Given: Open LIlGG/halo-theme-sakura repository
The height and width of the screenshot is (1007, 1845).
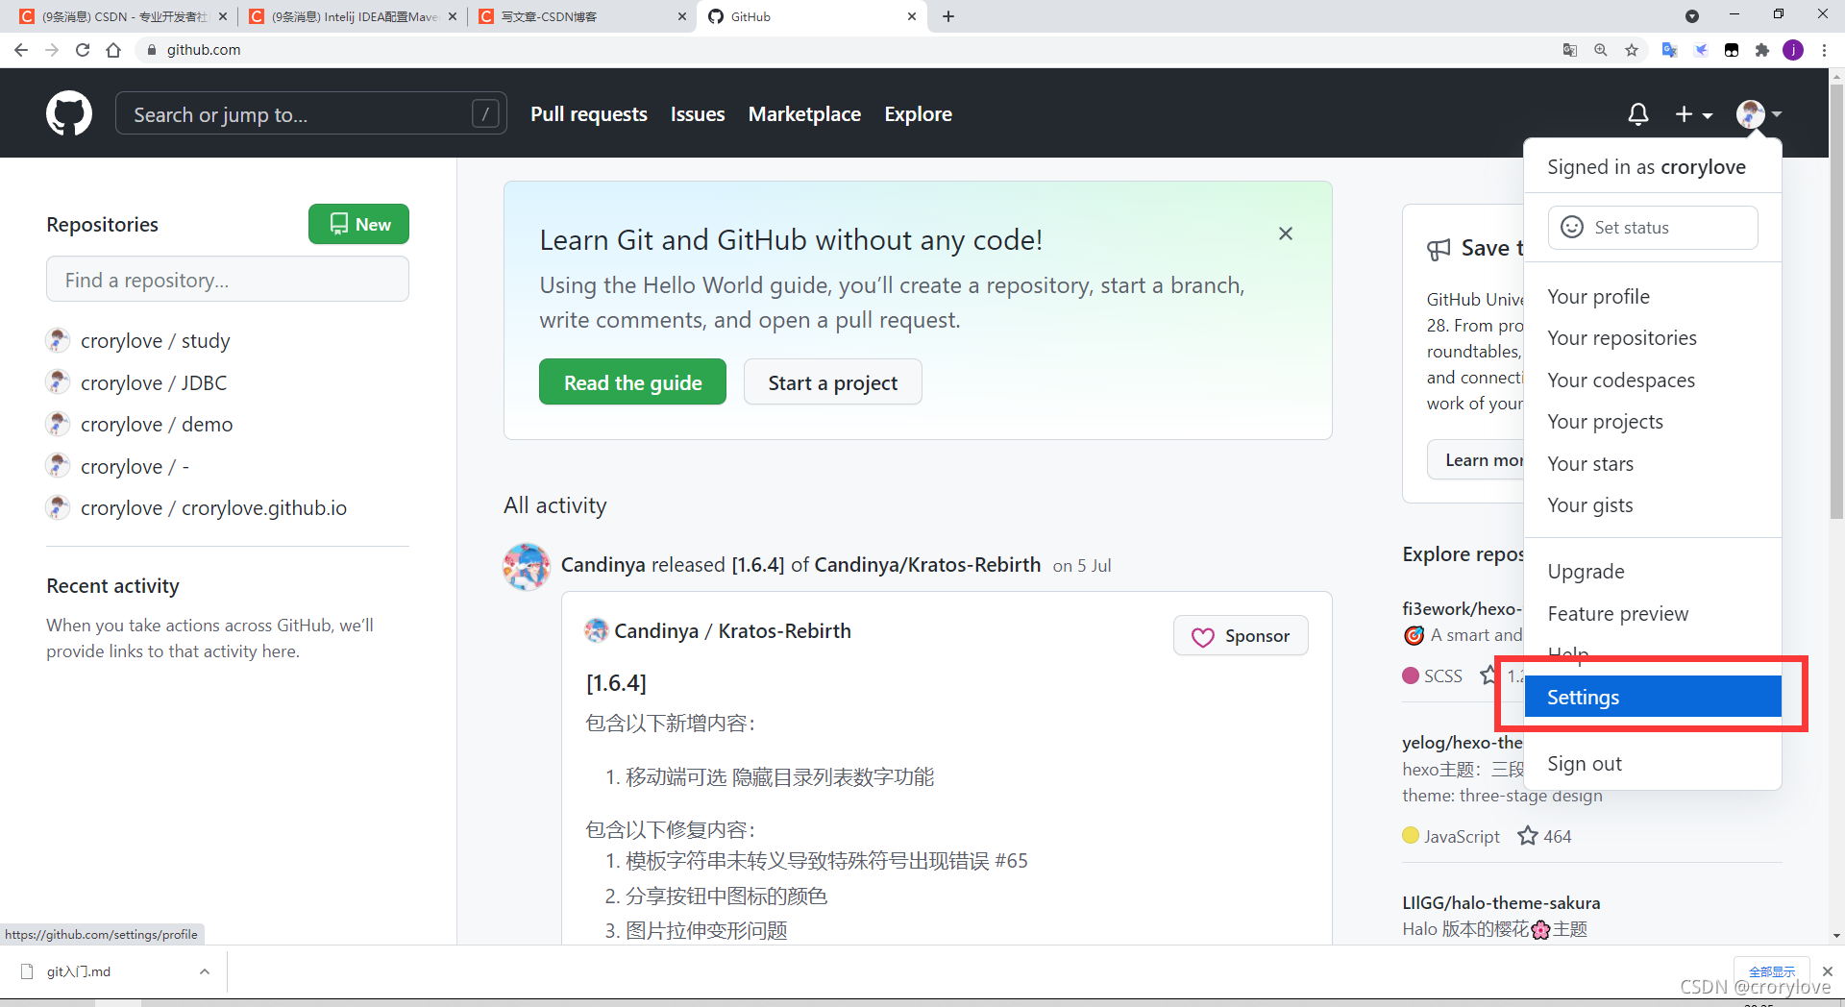Looking at the screenshot, I should [1501, 903].
